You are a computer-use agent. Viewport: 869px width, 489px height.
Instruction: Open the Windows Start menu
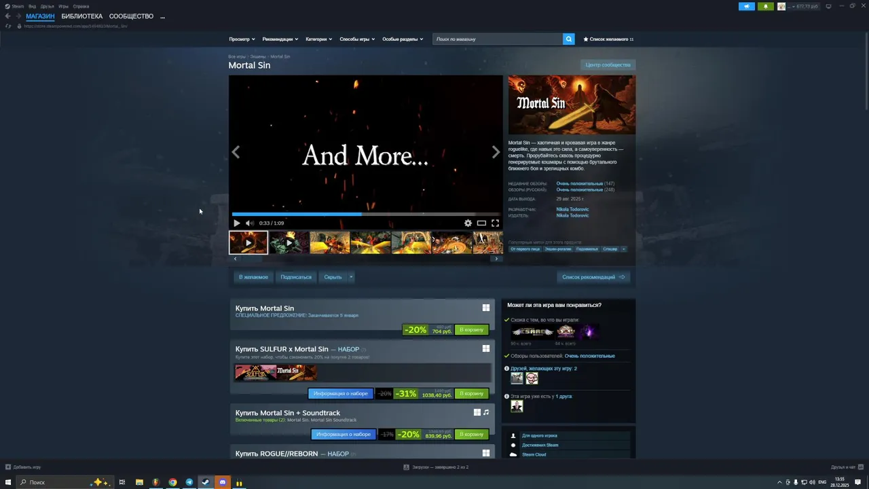(8, 482)
